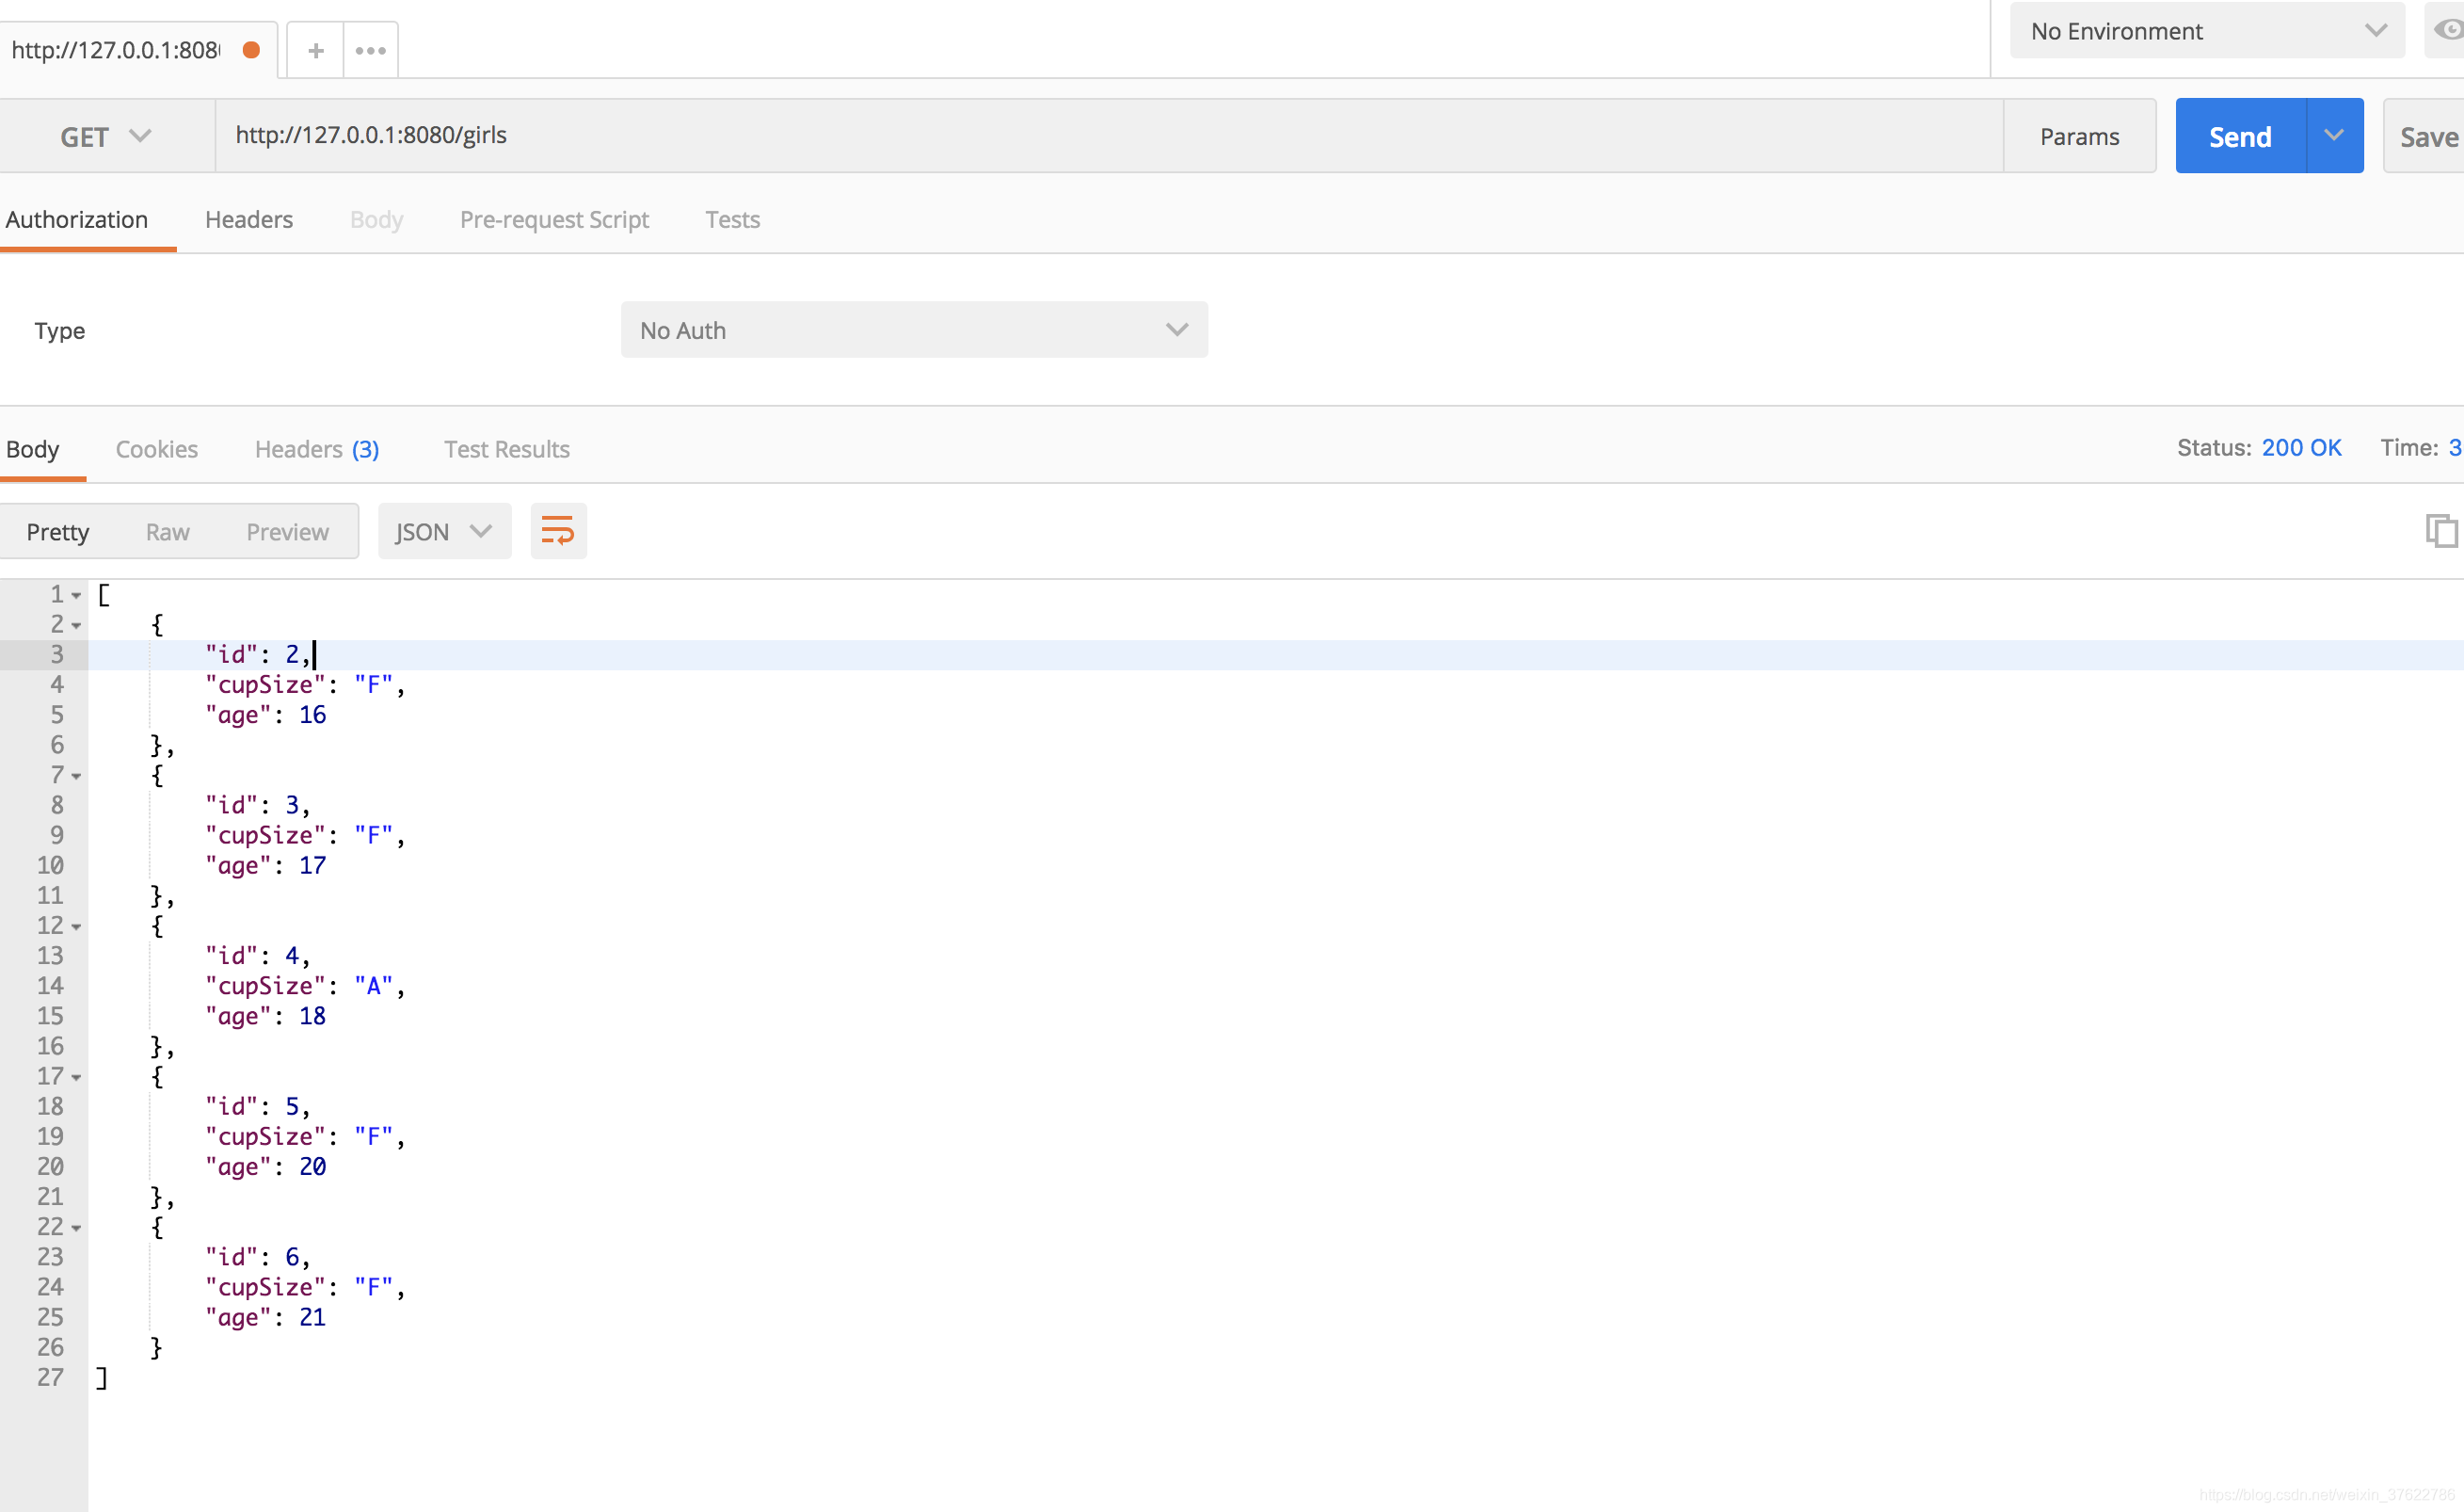The width and height of the screenshot is (2464, 1512).
Task: Click the Type label in Authorization
Action: click(x=59, y=330)
